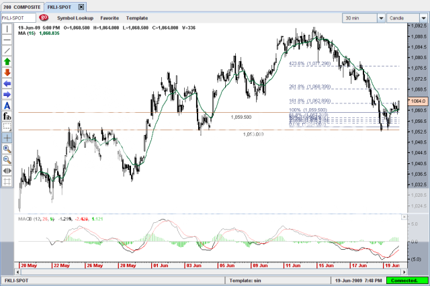The image size is (430, 286).
Task: Toggle the chart grid lines button
Action: click(x=7, y=181)
